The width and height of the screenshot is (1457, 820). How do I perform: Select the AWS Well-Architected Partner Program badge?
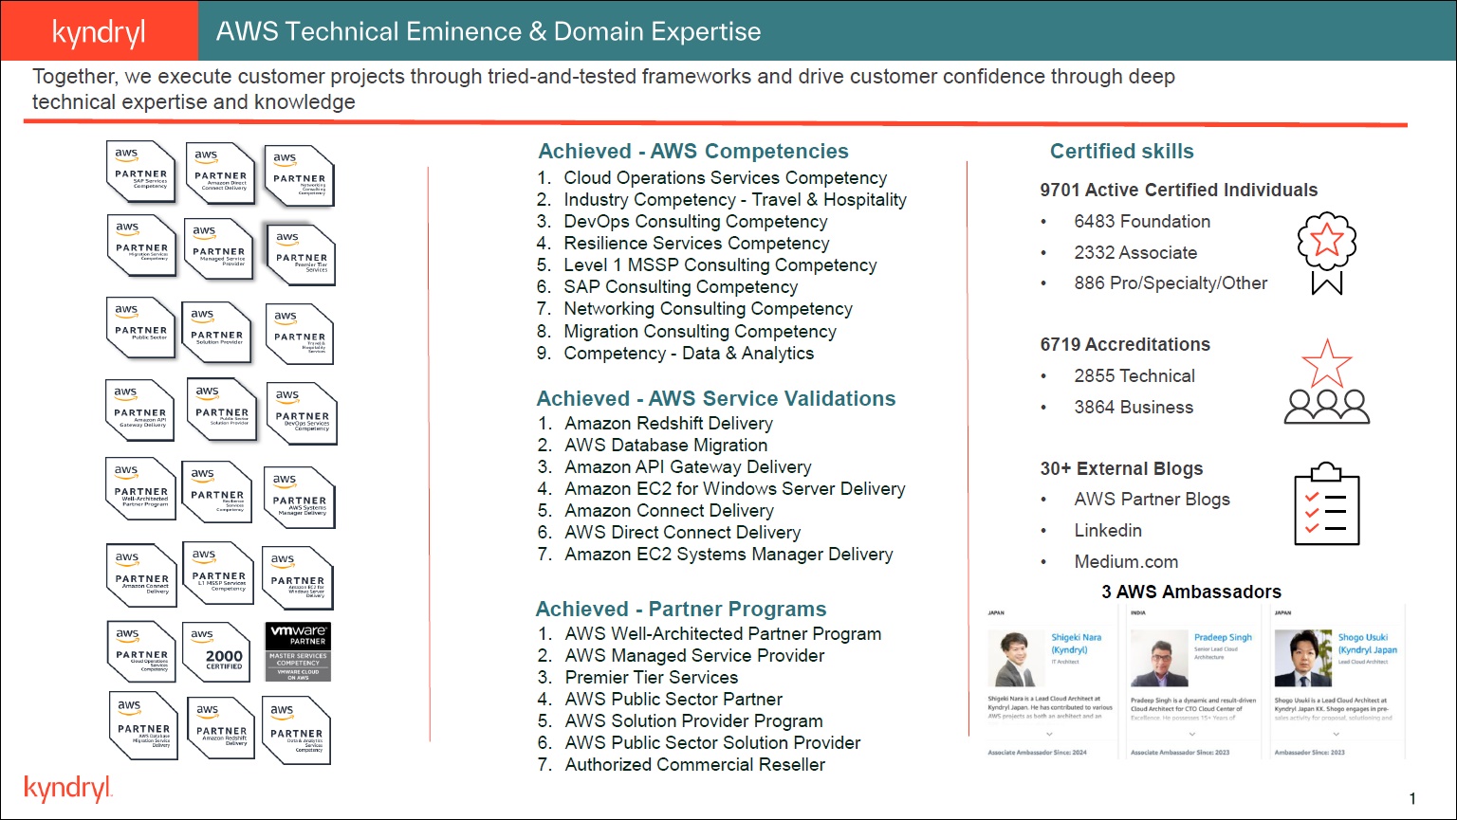(x=140, y=489)
